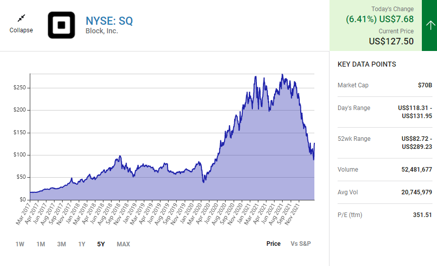
Task: Click the KEY DATA POINTS heading
Action: coord(367,65)
